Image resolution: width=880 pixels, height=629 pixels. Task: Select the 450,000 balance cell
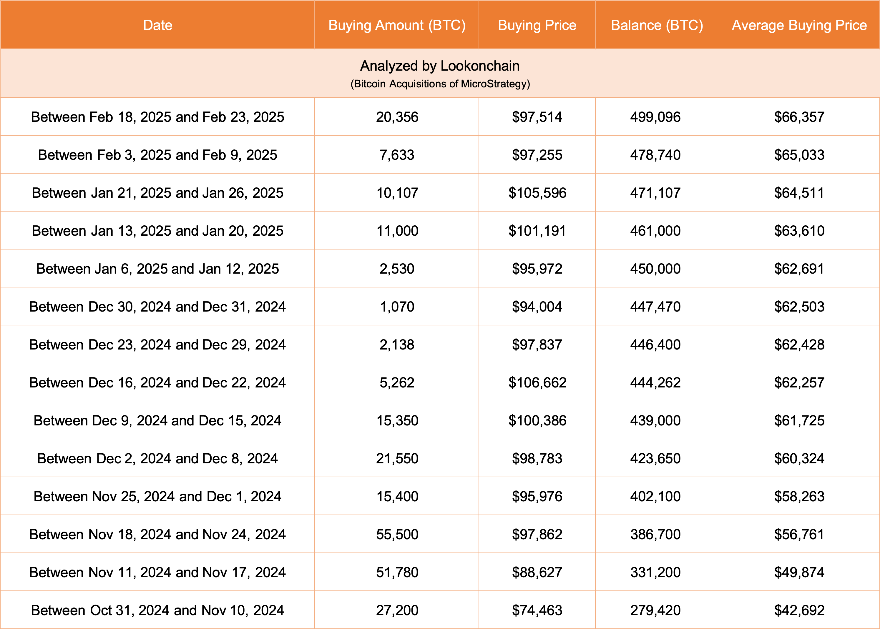pos(655,269)
